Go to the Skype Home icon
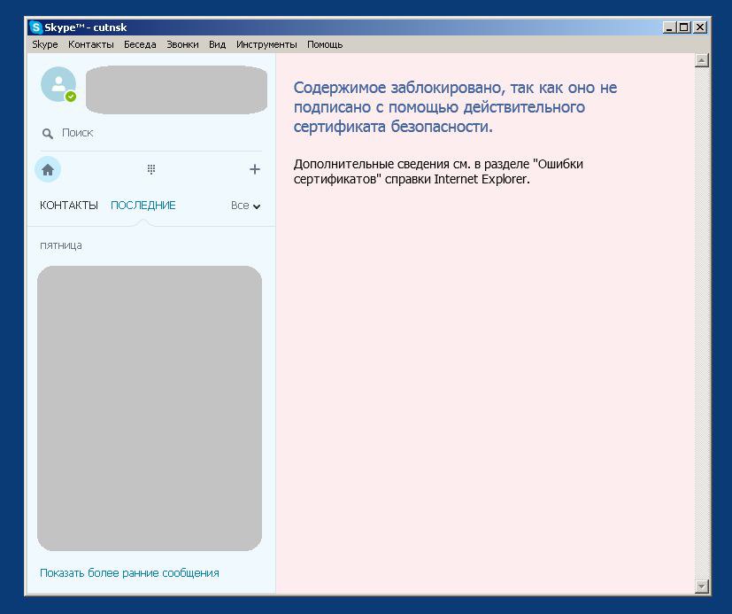Viewport: 732px width, 614px height. pyautogui.click(x=48, y=169)
